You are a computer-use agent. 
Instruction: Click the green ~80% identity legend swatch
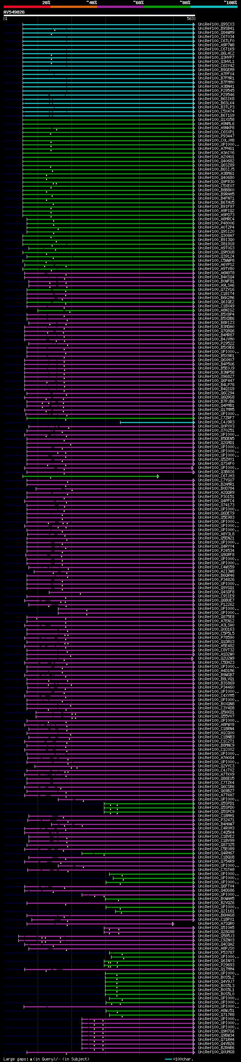(167, 7)
